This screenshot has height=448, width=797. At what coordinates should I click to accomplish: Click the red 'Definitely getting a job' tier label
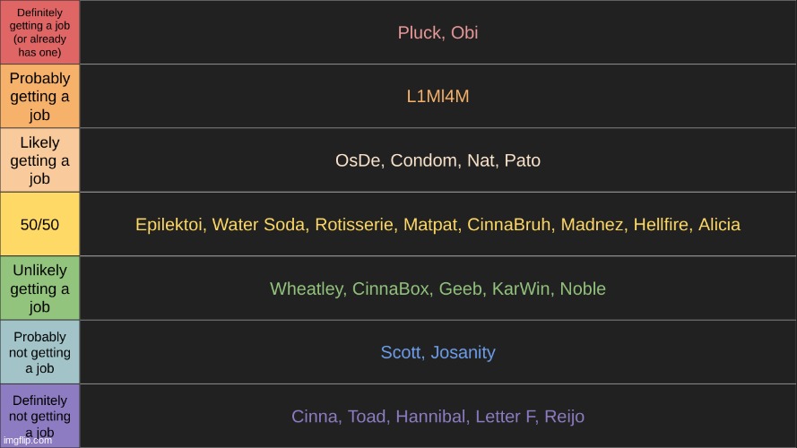click(x=39, y=32)
